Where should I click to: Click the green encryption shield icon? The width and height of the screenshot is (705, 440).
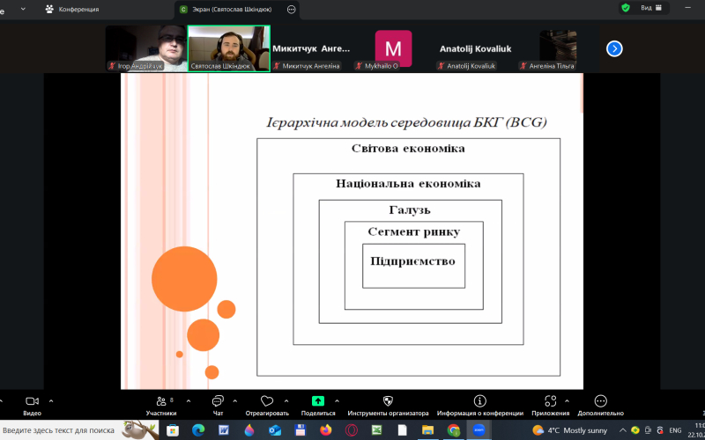pyautogui.click(x=626, y=8)
